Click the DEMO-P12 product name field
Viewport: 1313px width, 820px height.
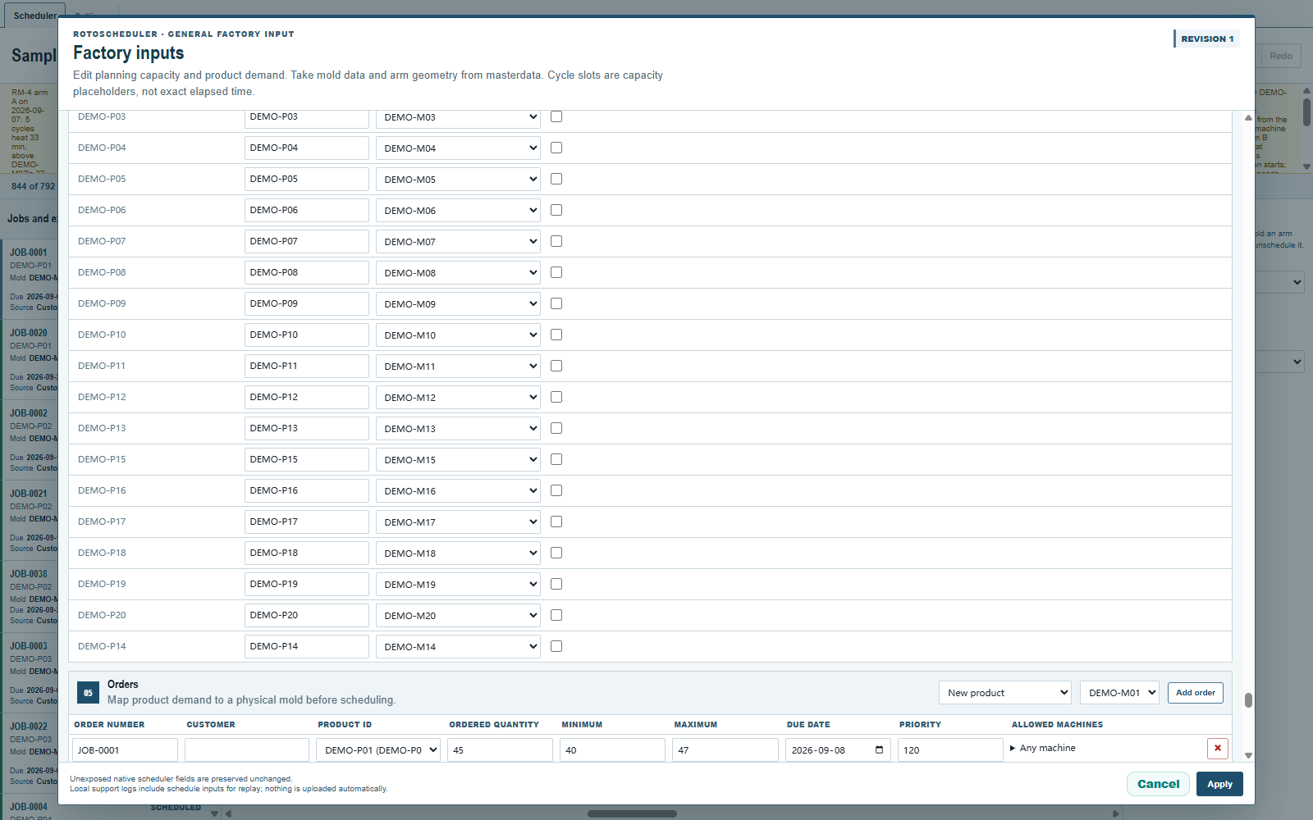[x=307, y=397]
